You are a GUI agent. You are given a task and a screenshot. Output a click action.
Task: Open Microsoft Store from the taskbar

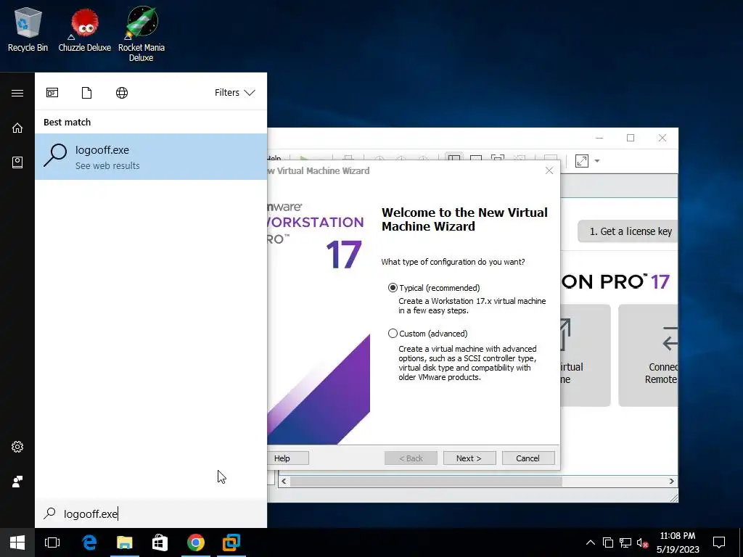pos(160,542)
